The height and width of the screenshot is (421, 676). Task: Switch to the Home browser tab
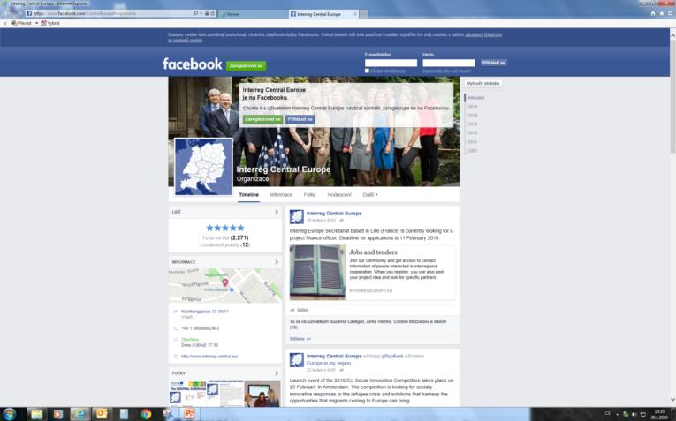coord(253,14)
